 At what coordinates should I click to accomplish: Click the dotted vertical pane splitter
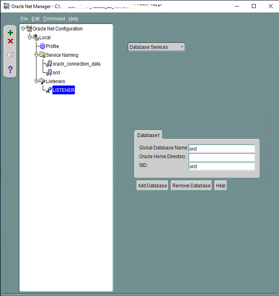click(115, 158)
